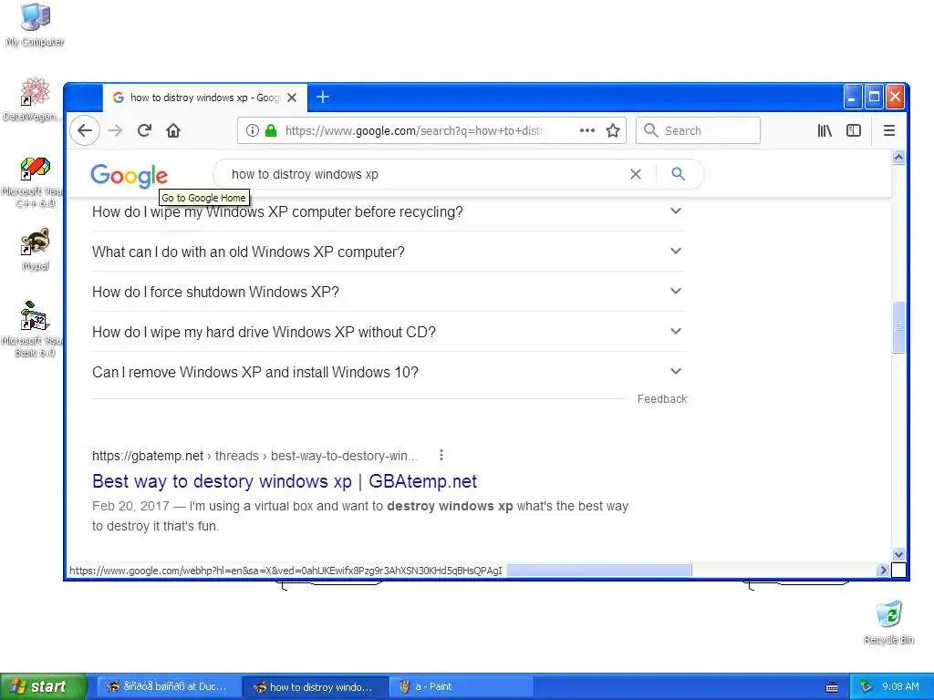
Task: Click the vertical scrollbar up arrow
Action: click(x=898, y=157)
